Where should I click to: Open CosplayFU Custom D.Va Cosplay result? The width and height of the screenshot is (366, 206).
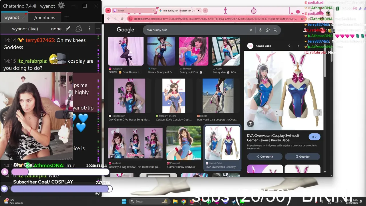tap(174, 100)
